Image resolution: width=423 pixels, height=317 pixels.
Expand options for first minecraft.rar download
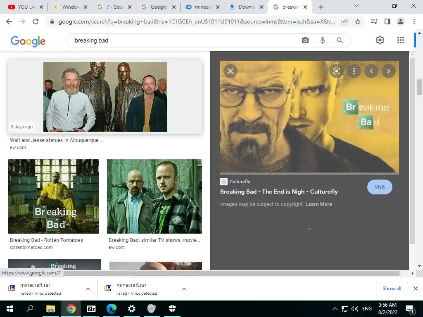pos(88,289)
